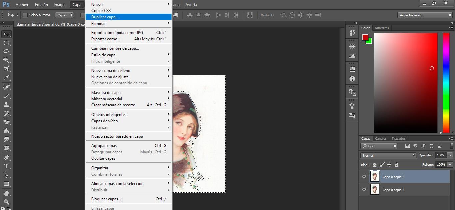The height and width of the screenshot is (210, 455).
Task: Click Duplicar capa... in the menu
Action: [x=105, y=17]
